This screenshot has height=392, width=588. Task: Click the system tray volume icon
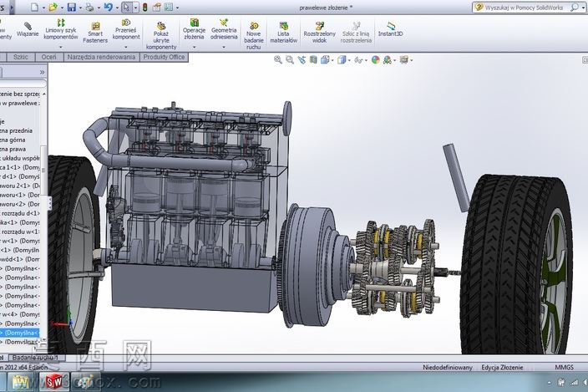pyautogui.click(x=584, y=383)
